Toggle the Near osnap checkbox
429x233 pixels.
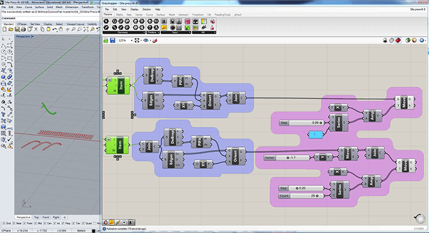15,223
